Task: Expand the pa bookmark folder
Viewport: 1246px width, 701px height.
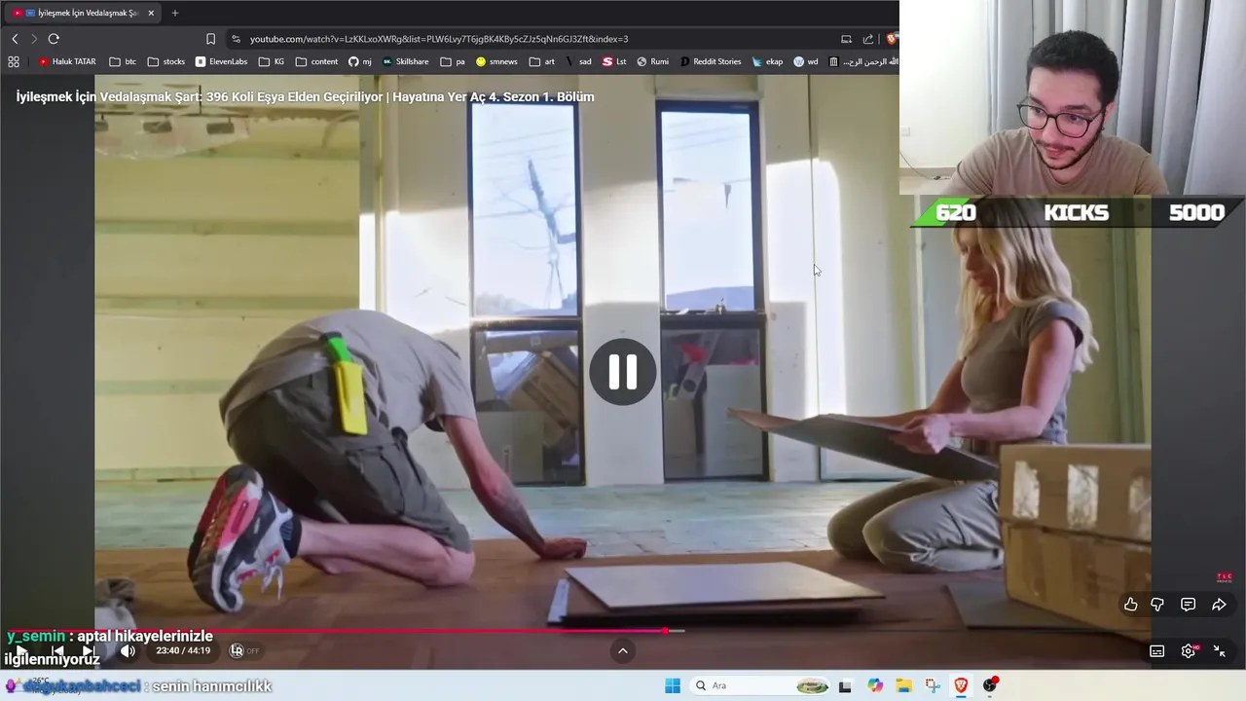Action: pyautogui.click(x=453, y=61)
